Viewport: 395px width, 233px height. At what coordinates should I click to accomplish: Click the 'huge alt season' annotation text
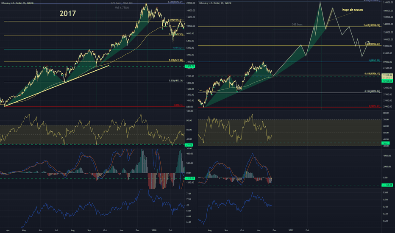353,10
